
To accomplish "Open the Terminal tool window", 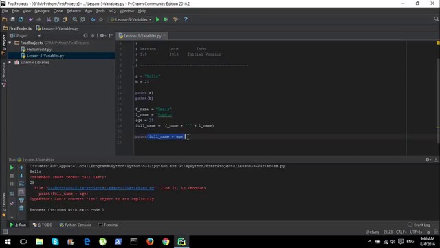I will tap(109, 225).
